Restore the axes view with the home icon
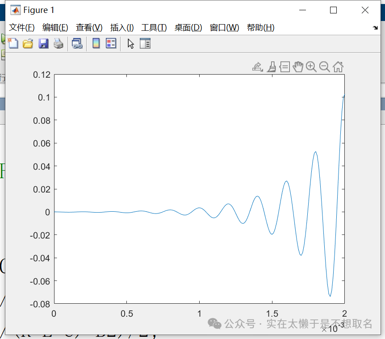The image size is (385, 339). [x=338, y=67]
